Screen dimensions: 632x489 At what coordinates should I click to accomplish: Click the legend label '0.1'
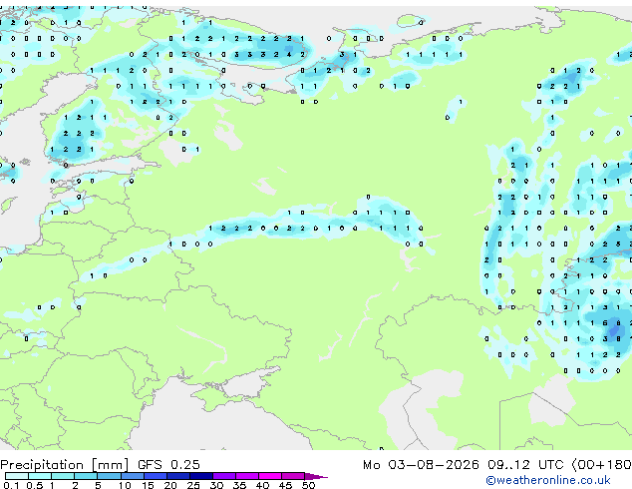coord(11,485)
